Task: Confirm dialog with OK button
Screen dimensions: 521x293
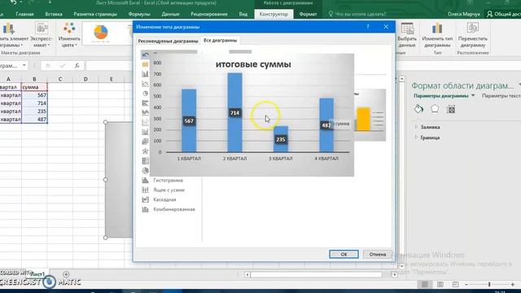Action: pyautogui.click(x=344, y=254)
